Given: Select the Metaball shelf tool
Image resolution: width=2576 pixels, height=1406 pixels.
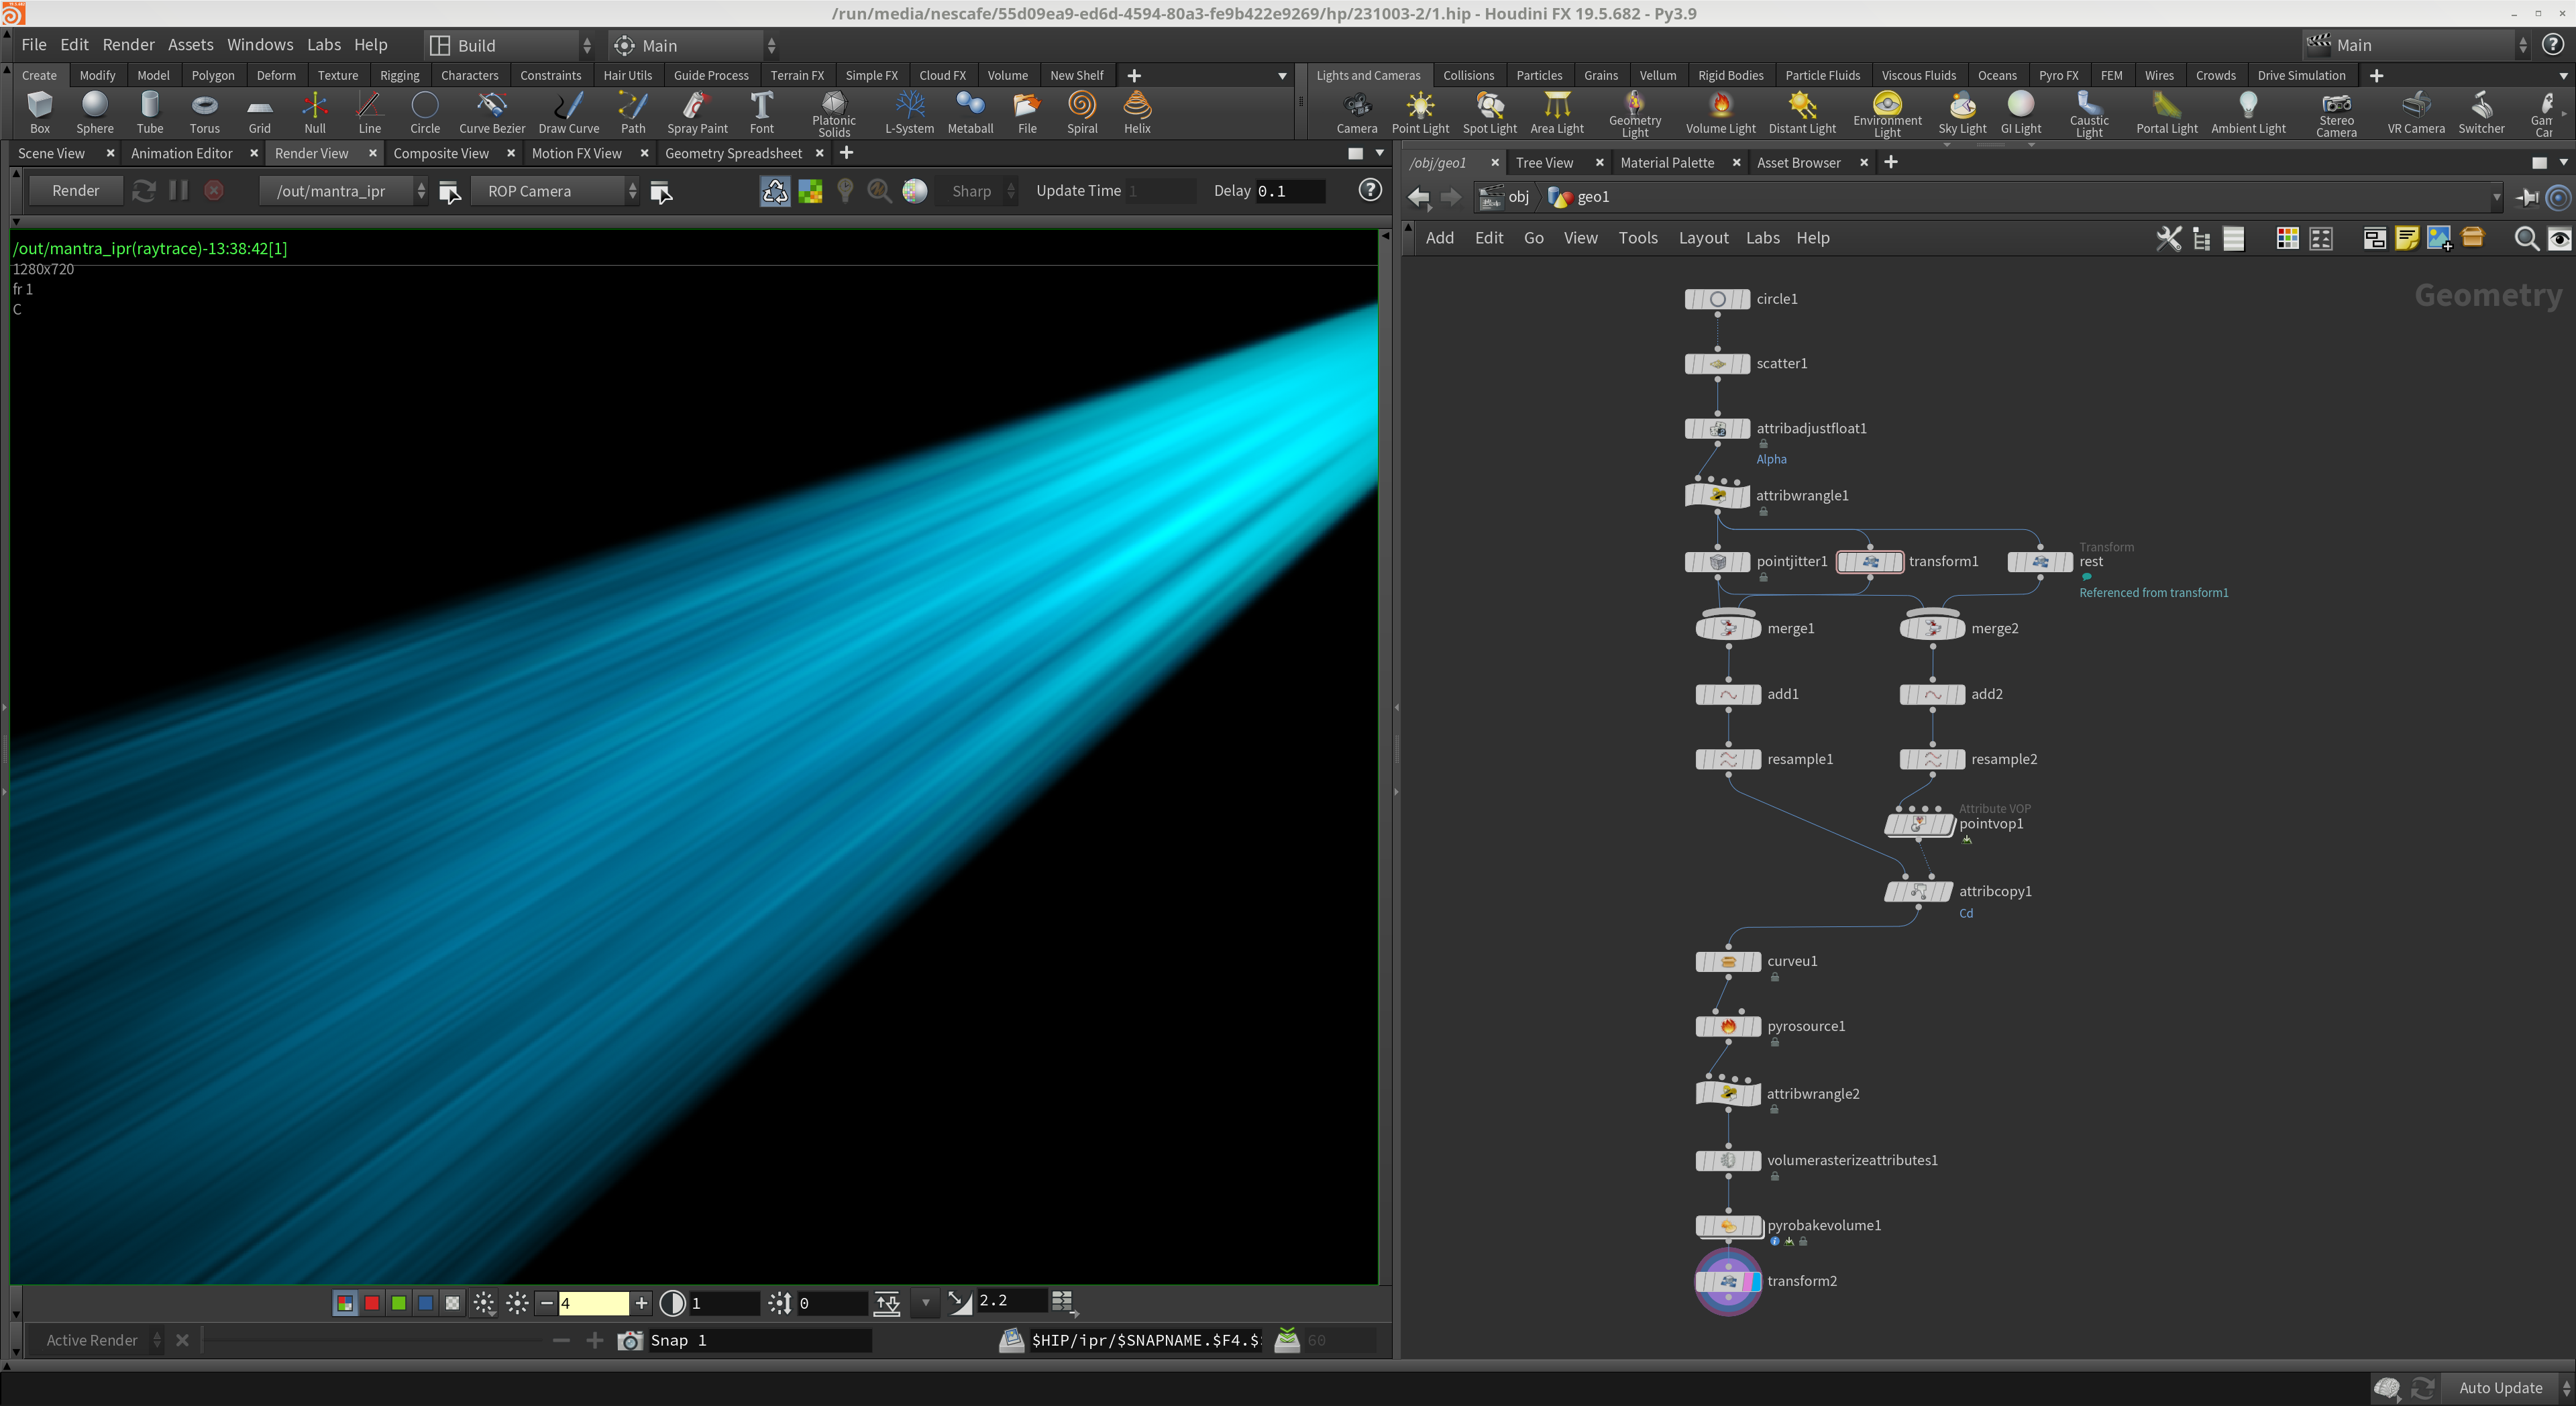Looking at the screenshot, I should [970, 112].
